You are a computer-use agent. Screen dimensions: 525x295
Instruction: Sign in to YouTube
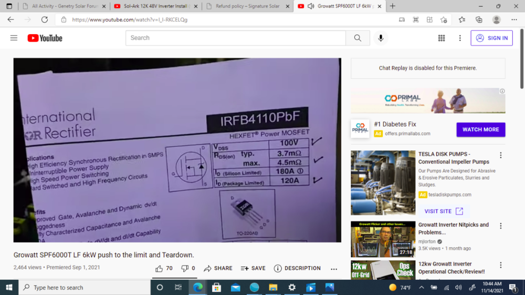pos(491,38)
